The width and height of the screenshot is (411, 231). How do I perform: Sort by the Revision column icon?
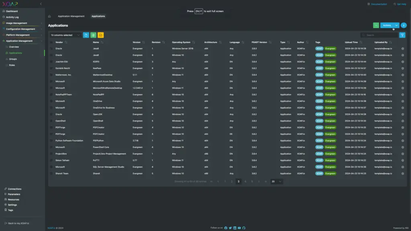[x=164, y=42]
